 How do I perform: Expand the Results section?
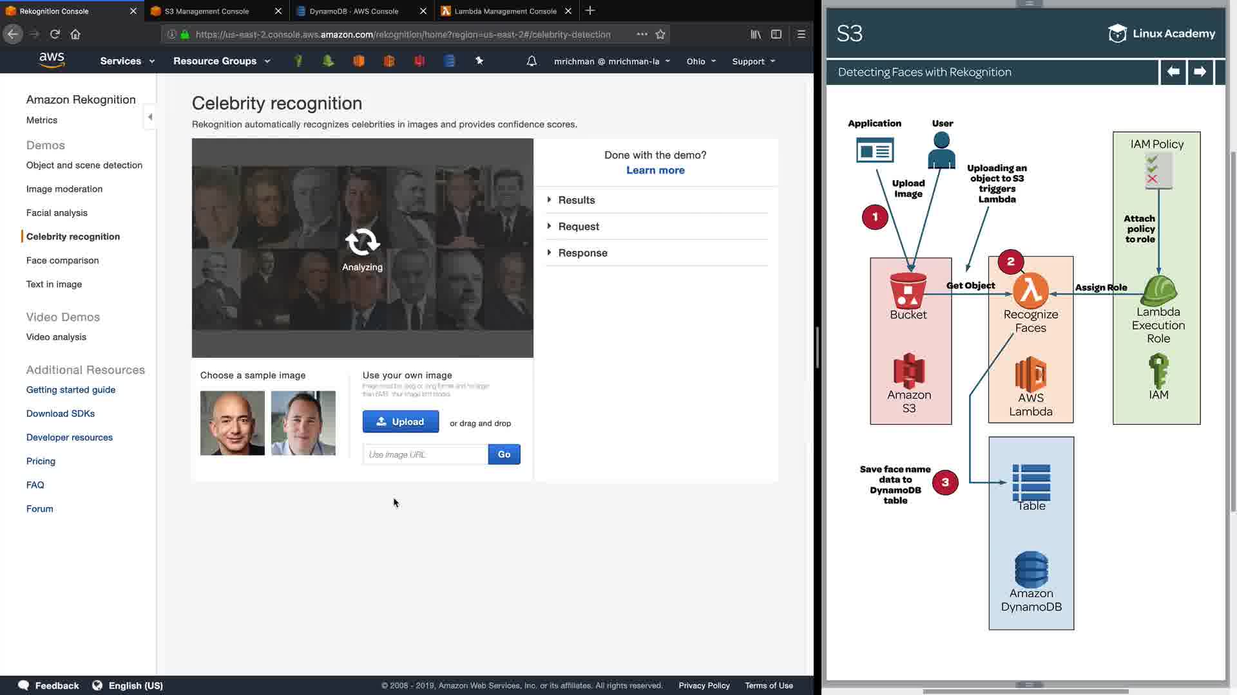click(x=576, y=200)
